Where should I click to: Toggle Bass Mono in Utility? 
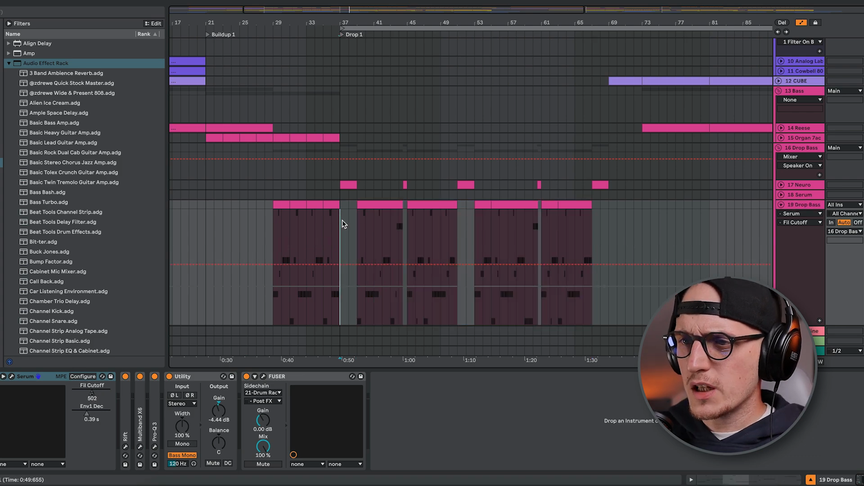182,455
